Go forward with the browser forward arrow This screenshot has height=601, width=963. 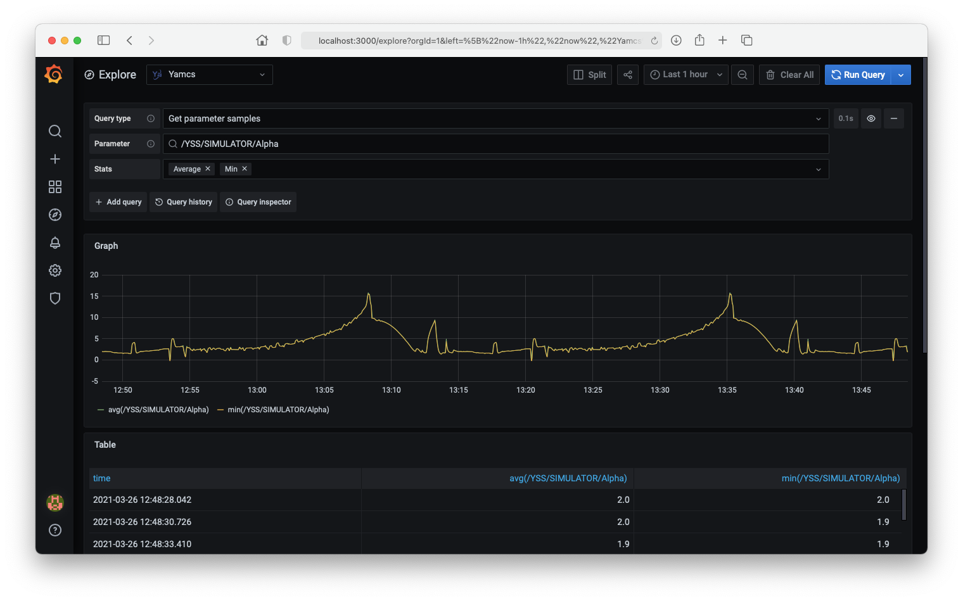coord(151,41)
